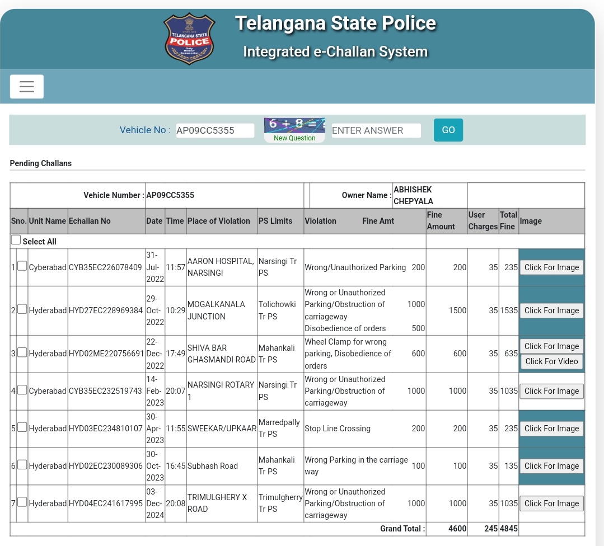The width and height of the screenshot is (604, 546).
Task: Submit the search with GO button
Action: (448, 130)
